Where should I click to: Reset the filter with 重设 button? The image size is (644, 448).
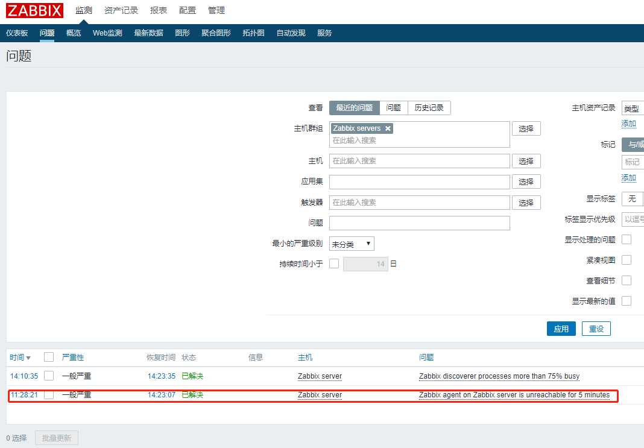pos(596,329)
